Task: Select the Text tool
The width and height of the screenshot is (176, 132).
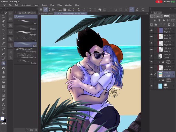Action: tap(3, 104)
